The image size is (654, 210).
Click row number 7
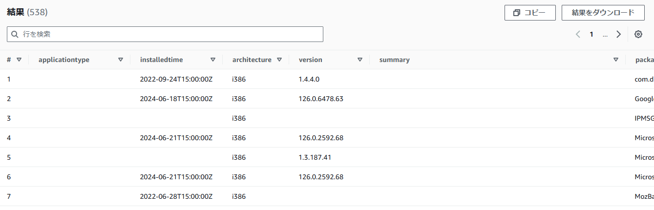[9, 196]
